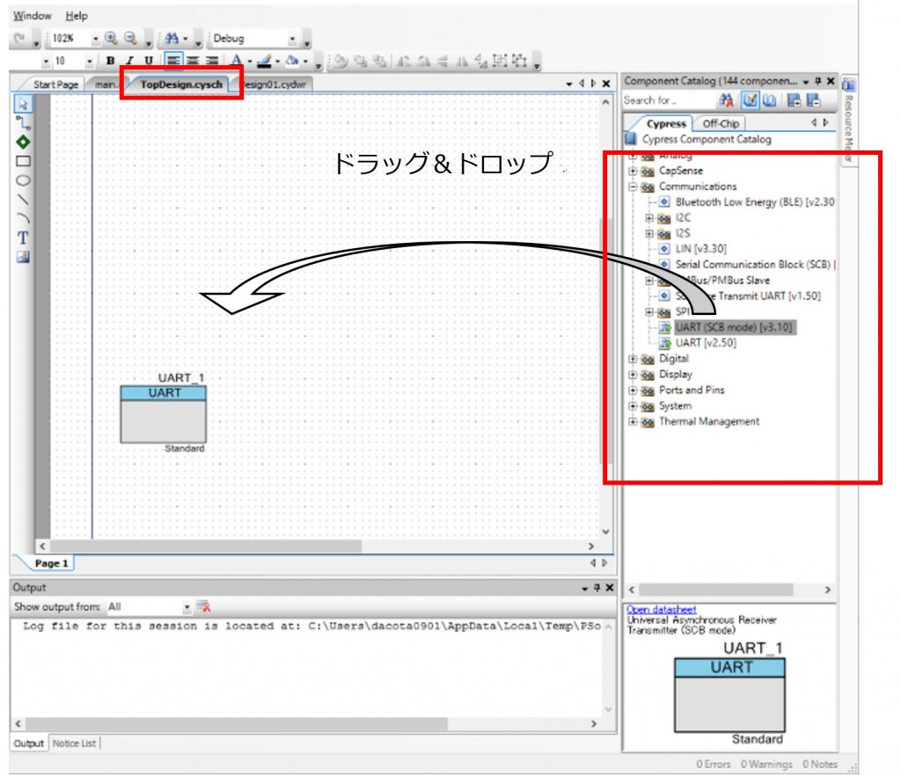Expand the I2S folder
This screenshot has height=775, width=901.
tap(649, 233)
